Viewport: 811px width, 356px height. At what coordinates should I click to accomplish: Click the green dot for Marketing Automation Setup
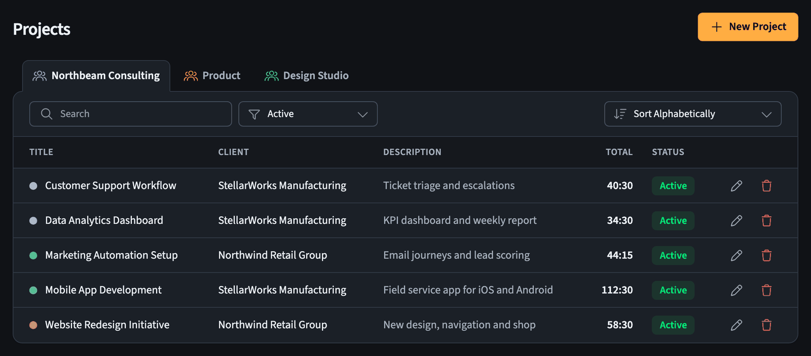tap(33, 256)
